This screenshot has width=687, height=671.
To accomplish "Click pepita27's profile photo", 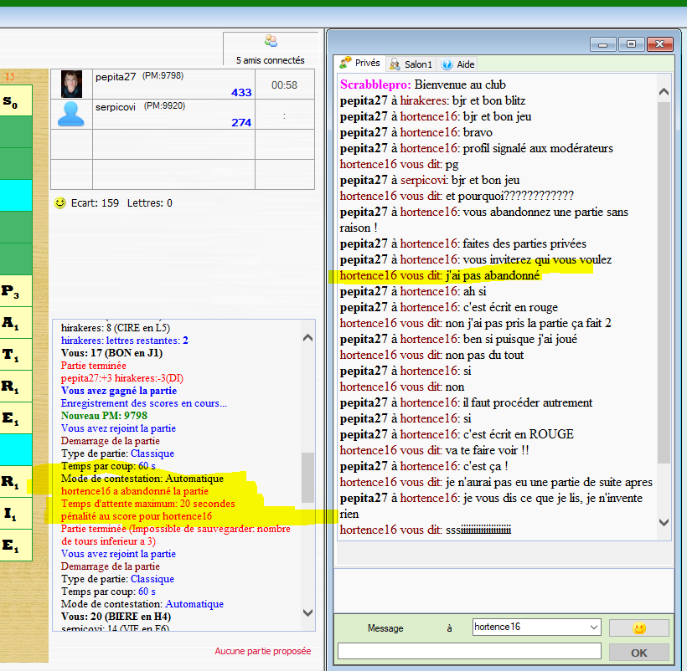I will [72, 84].
